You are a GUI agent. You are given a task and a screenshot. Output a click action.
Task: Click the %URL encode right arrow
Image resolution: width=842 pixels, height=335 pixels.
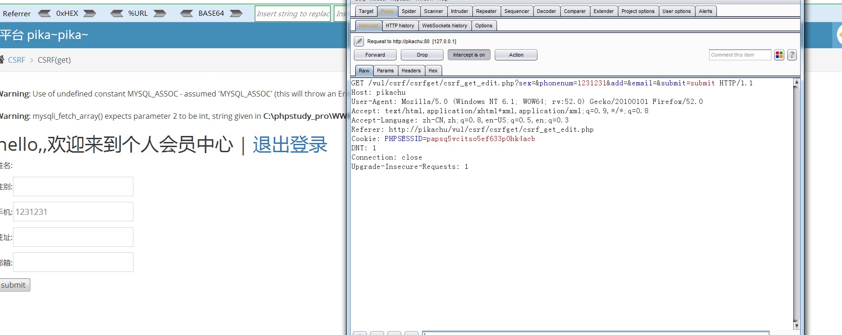(160, 13)
